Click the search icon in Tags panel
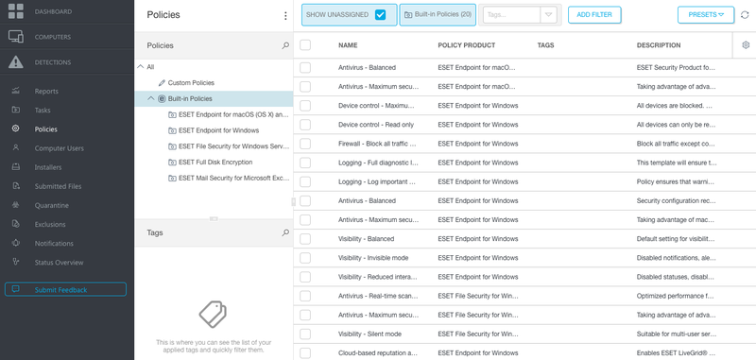 (x=285, y=232)
